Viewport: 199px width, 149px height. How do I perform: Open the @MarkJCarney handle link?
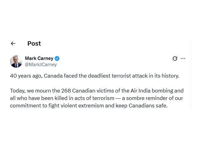coord(40,65)
